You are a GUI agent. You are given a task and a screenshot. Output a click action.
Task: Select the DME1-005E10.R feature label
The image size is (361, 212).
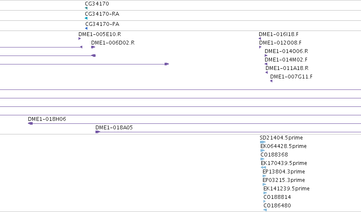coord(100,34)
